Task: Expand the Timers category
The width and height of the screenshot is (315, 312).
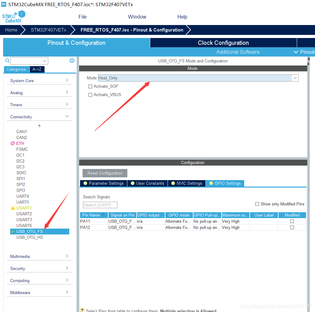Action: point(40,105)
